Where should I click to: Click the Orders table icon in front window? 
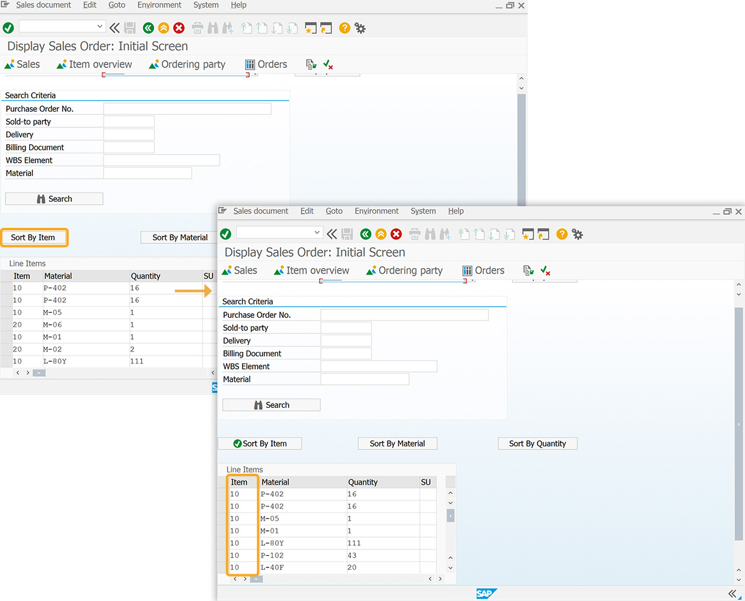tap(467, 271)
